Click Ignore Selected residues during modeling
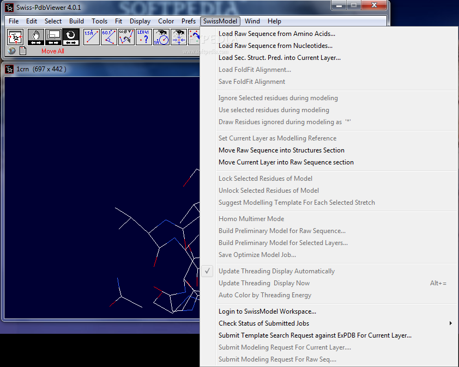The width and height of the screenshot is (459, 367). pyautogui.click(x=329, y=98)
